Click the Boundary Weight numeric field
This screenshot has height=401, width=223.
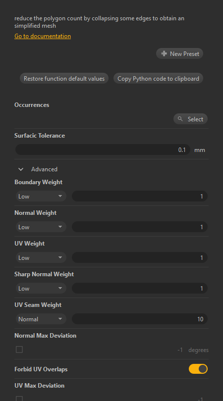tap(140, 196)
